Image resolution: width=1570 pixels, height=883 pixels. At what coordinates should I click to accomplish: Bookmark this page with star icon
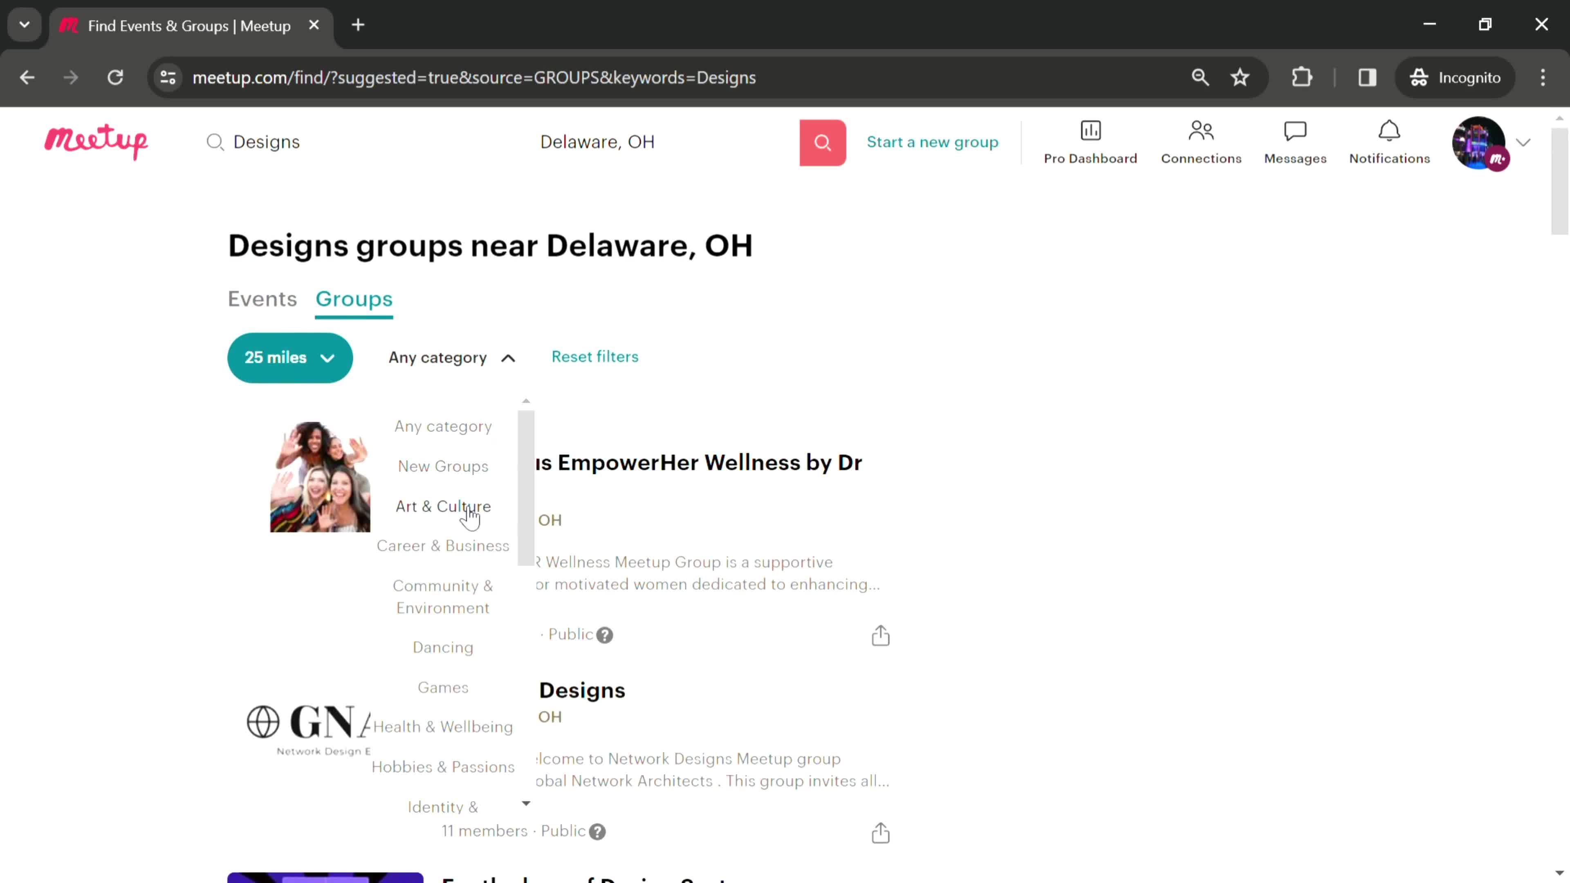pos(1240,77)
